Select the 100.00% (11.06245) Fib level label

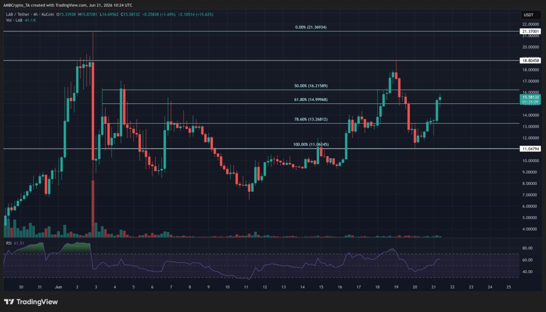[312, 144]
